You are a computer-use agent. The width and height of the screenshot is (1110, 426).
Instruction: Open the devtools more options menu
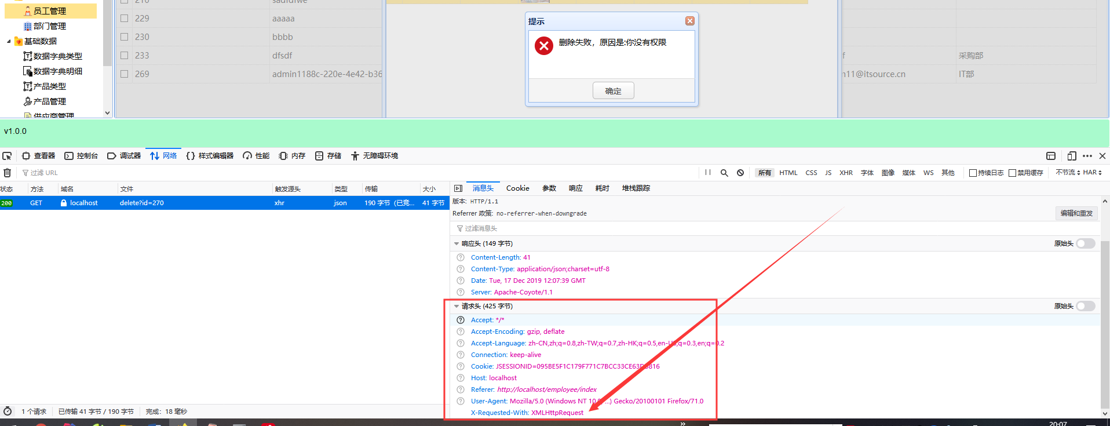click(x=1087, y=156)
